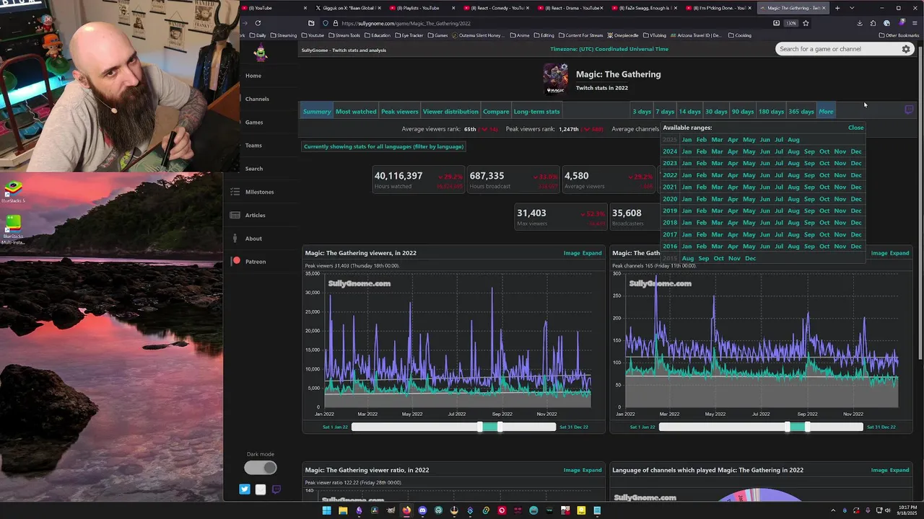Image resolution: width=924 pixels, height=519 pixels.
Task: Click the purple chat icon at right edge
Action: coord(909,110)
